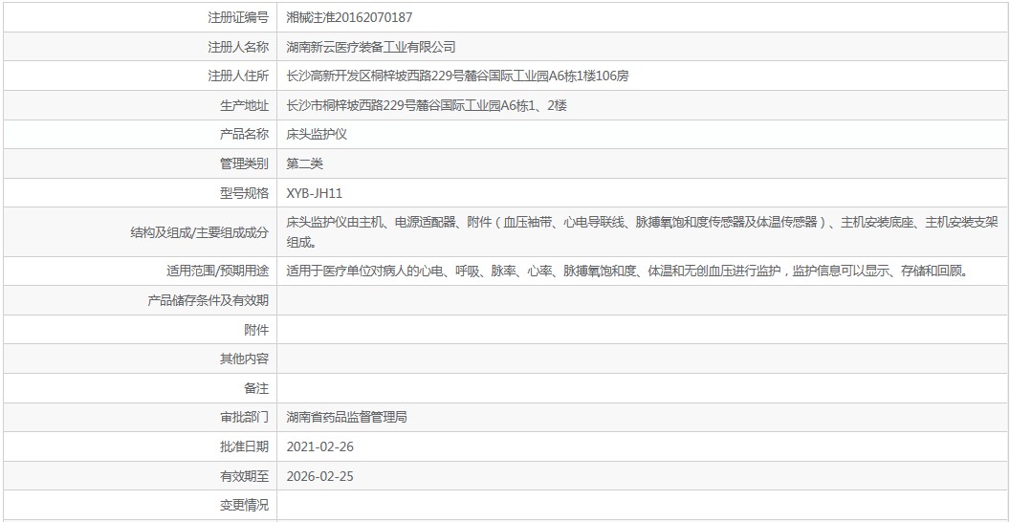Viewport: 1010px width, 522px height.
Task: Click the 产品储存条件及有效期 label
Action: pos(209,300)
